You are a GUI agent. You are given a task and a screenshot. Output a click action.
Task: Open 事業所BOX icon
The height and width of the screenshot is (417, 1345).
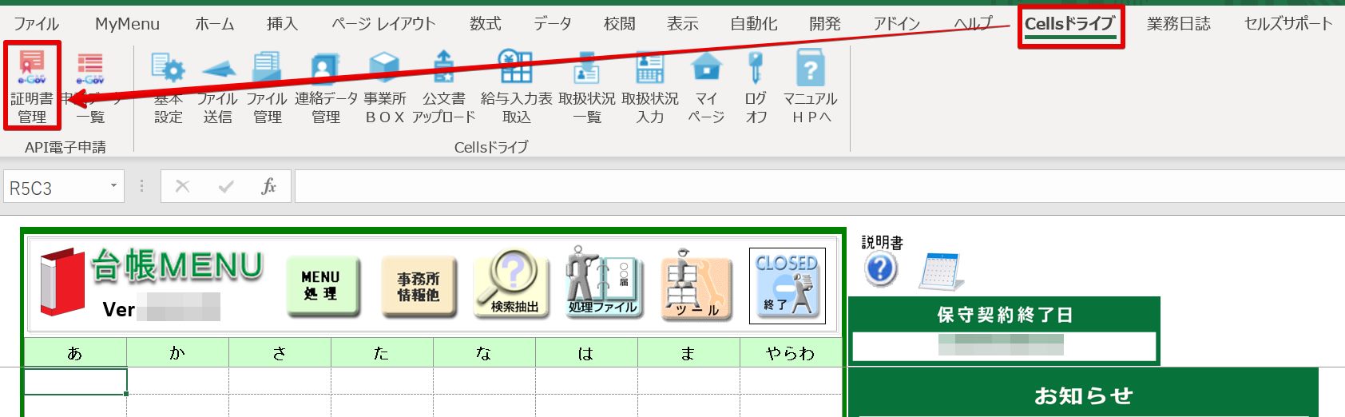[385, 86]
